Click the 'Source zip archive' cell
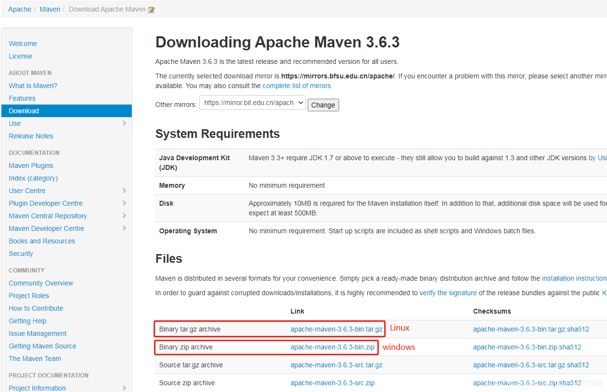This screenshot has width=607, height=392. coord(187,383)
